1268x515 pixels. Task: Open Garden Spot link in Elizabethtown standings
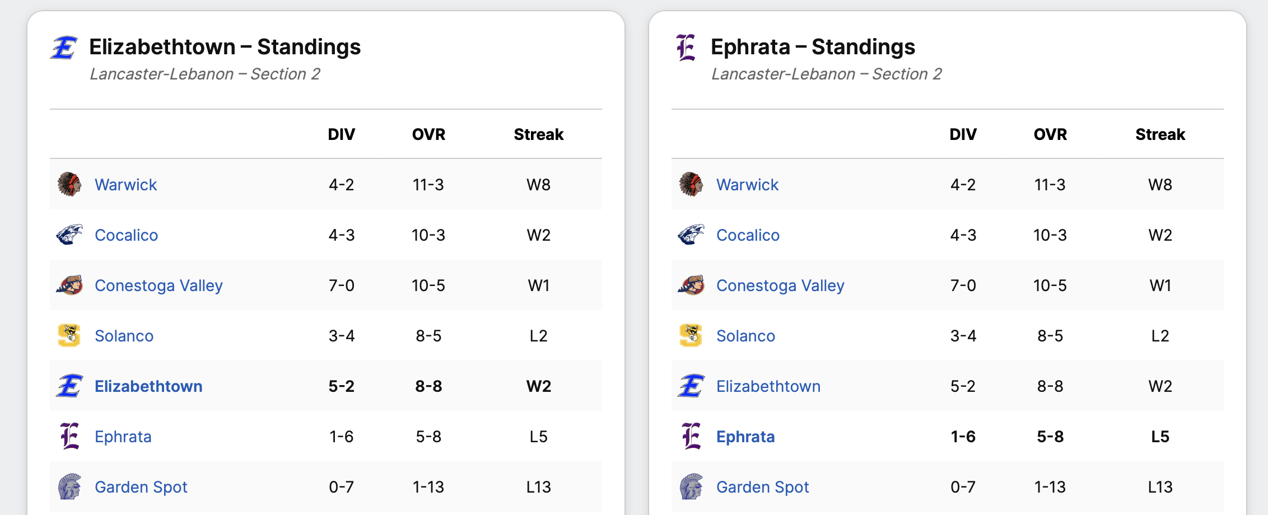click(x=141, y=487)
